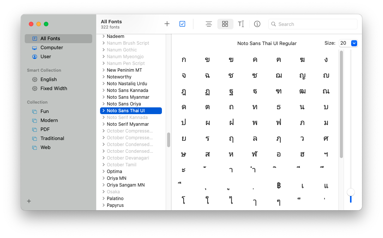Screen dimensions: 383x238
Task: Click the Thai glyph อ
Action: tap(279, 155)
